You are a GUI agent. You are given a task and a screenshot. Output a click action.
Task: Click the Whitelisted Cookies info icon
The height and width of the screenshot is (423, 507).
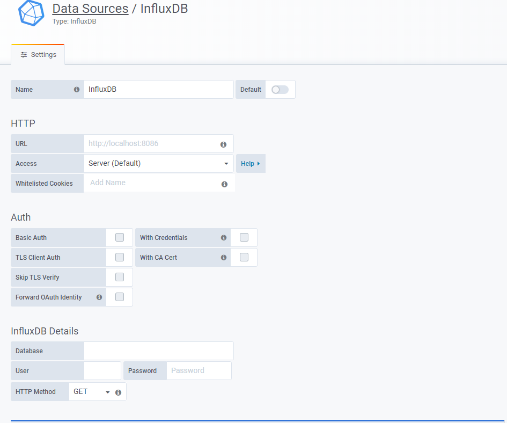pyautogui.click(x=224, y=184)
